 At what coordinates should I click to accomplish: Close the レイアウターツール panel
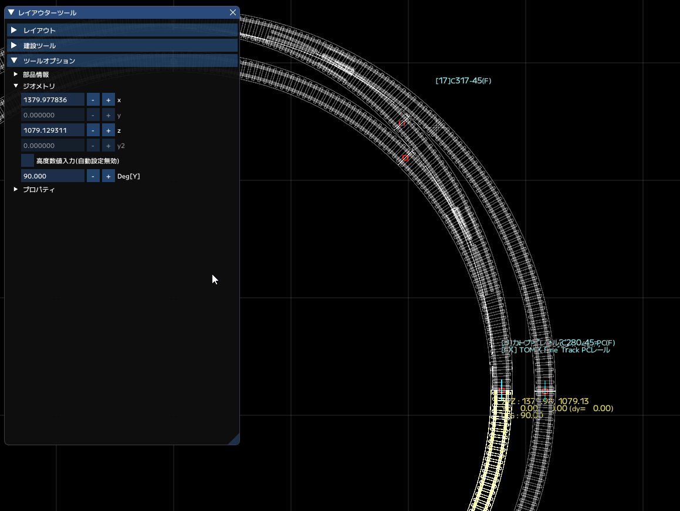tap(233, 12)
